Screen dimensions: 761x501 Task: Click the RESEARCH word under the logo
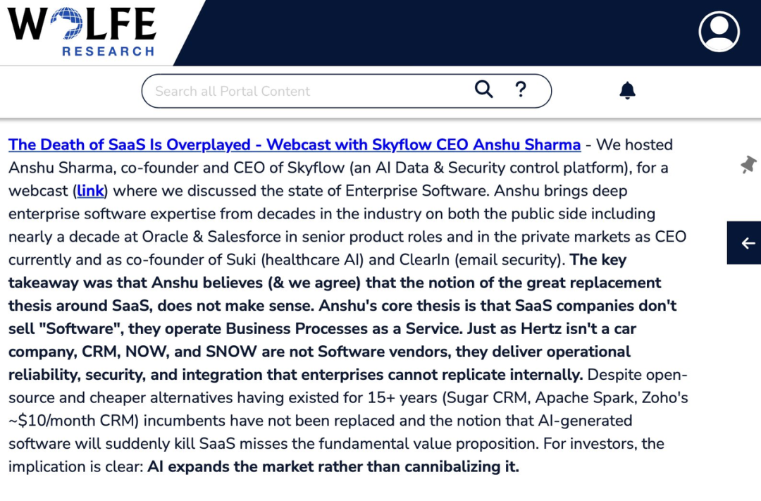pyautogui.click(x=109, y=51)
